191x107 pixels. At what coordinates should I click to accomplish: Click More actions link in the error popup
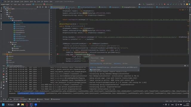point(117,63)
